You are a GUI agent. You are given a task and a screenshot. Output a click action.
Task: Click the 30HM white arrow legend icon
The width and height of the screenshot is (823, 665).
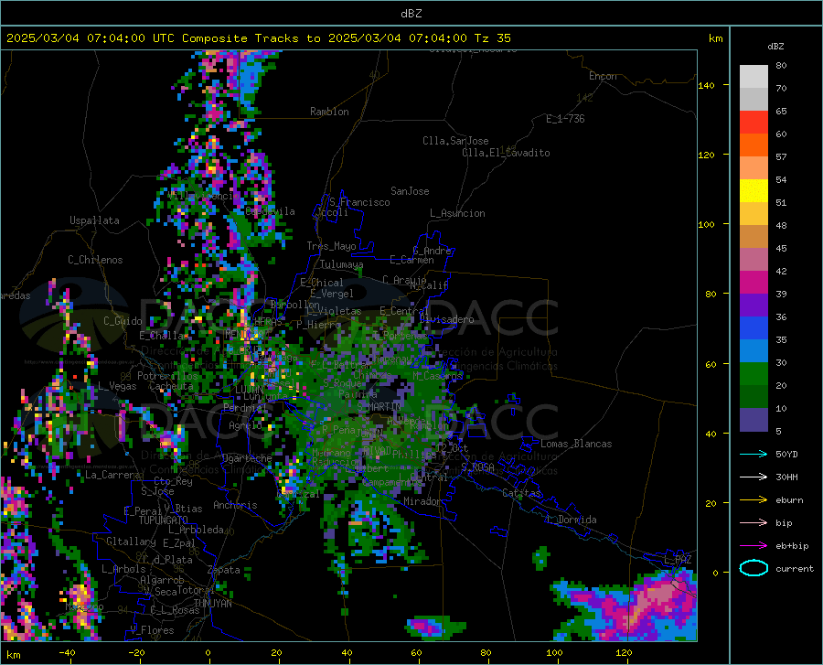754,477
